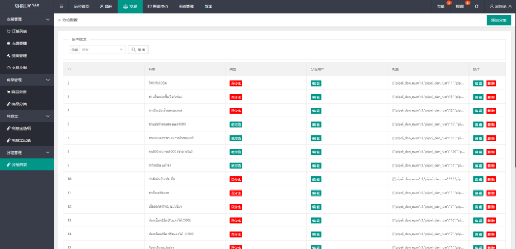Image resolution: width=516 pixels, height=249 pixels.
Task: Delete the group with ID 3
Action: [491, 97]
